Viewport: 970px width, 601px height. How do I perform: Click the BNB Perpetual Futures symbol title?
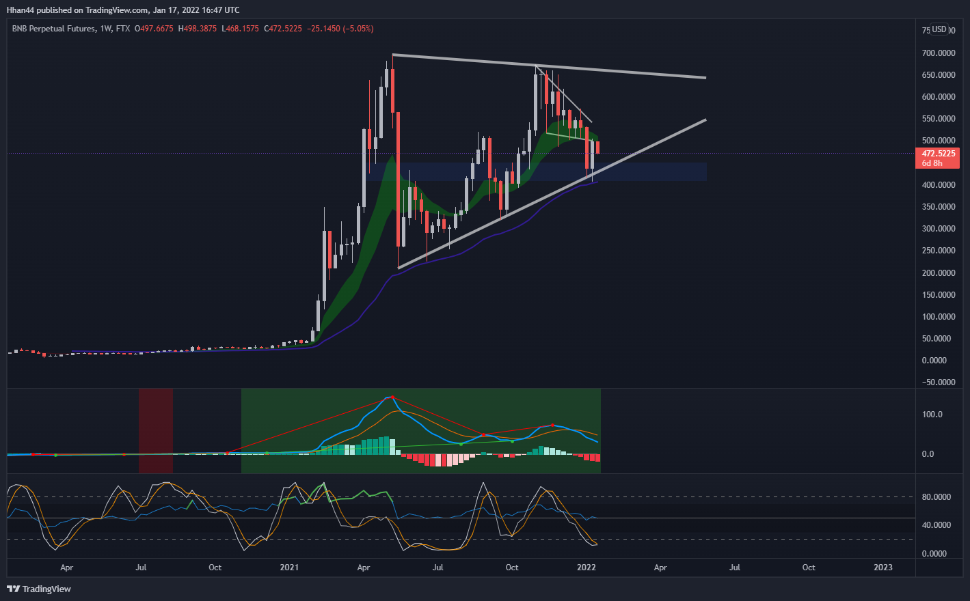coord(53,29)
